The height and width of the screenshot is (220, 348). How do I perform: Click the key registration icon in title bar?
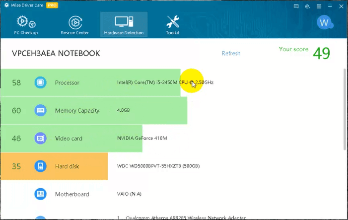point(307,6)
